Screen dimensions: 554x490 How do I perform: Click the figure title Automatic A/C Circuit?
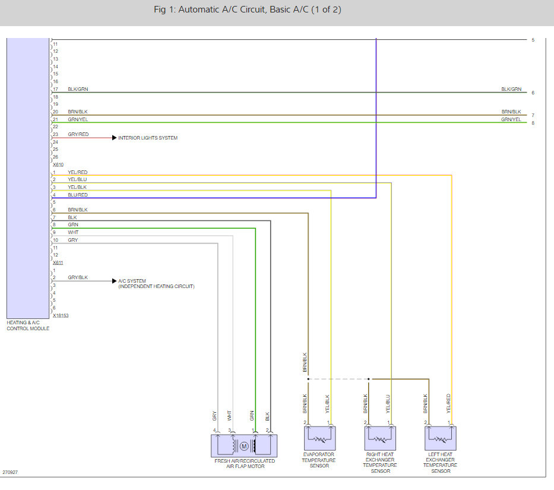pyautogui.click(x=247, y=10)
